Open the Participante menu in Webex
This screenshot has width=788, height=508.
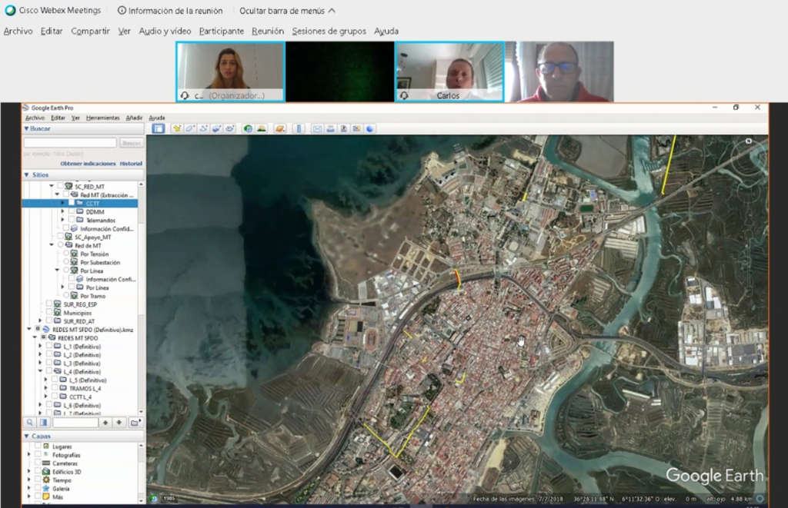(221, 31)
